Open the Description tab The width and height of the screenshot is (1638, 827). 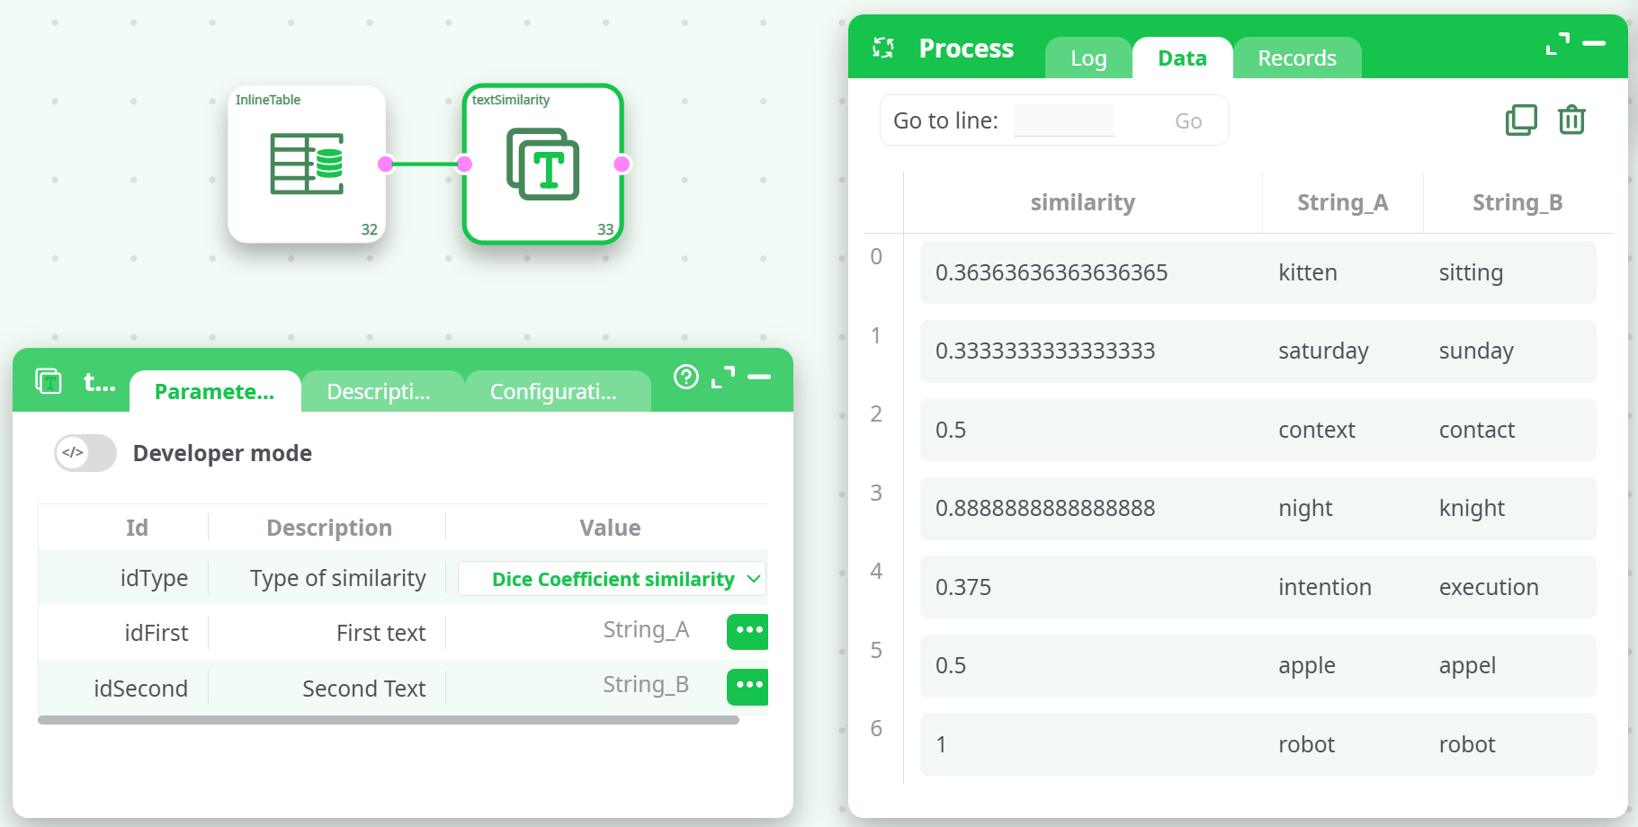(x=379, y=392)
